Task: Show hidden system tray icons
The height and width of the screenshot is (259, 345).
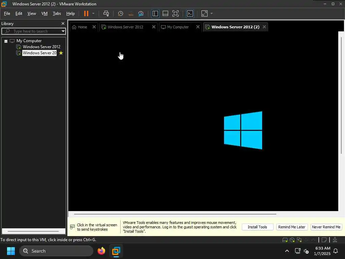Action: tap(287, 251)
